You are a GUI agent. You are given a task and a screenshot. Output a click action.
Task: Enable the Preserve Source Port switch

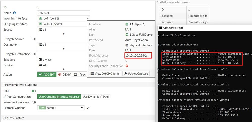point(34,102)
